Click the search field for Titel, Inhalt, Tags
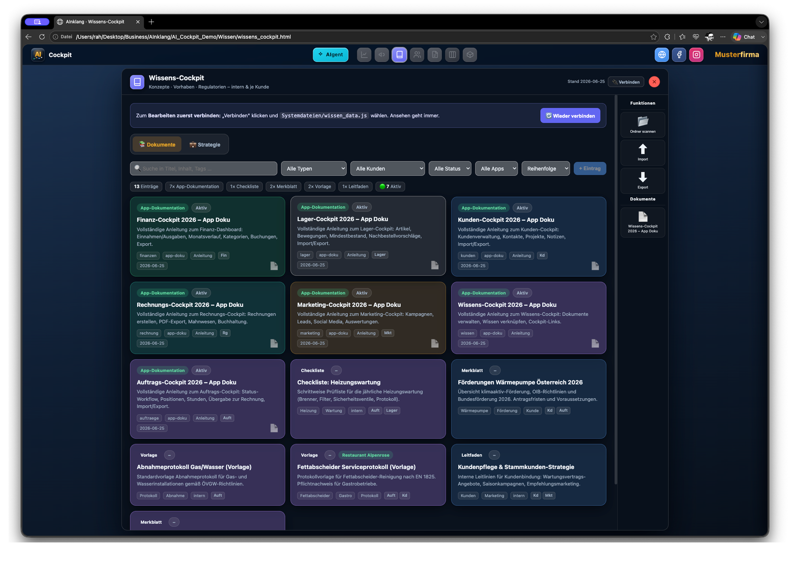 [203, 169]
